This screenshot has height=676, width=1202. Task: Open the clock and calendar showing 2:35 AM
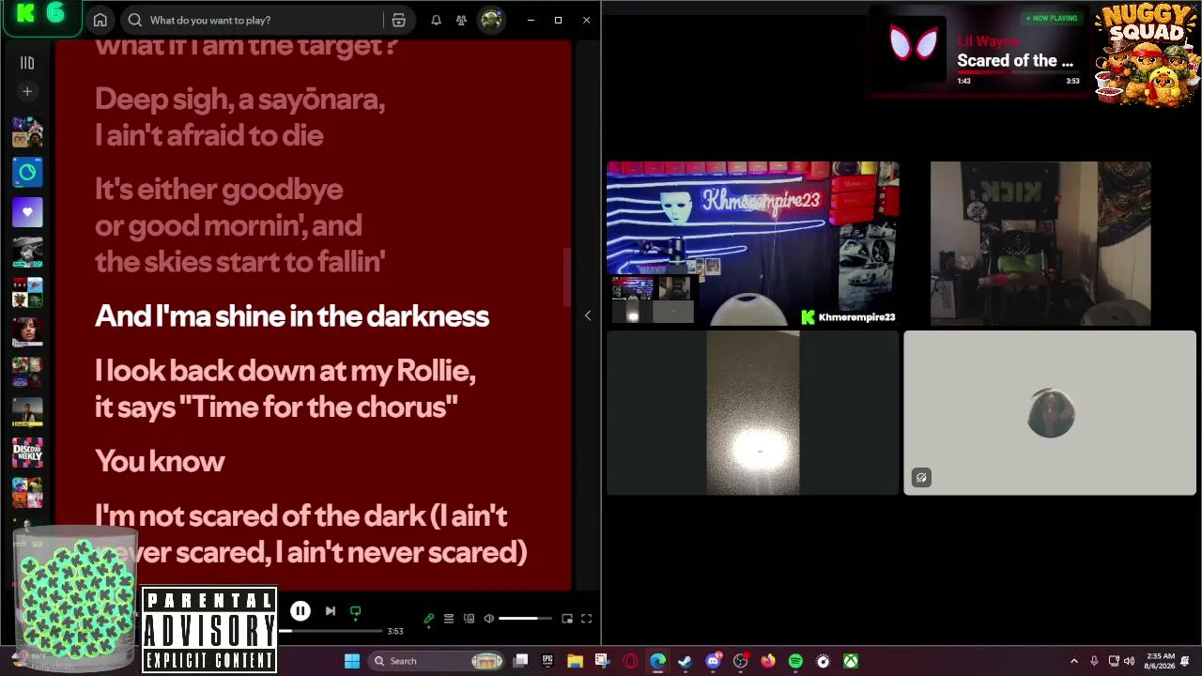pyautogui.click(x=1158, y=661)
